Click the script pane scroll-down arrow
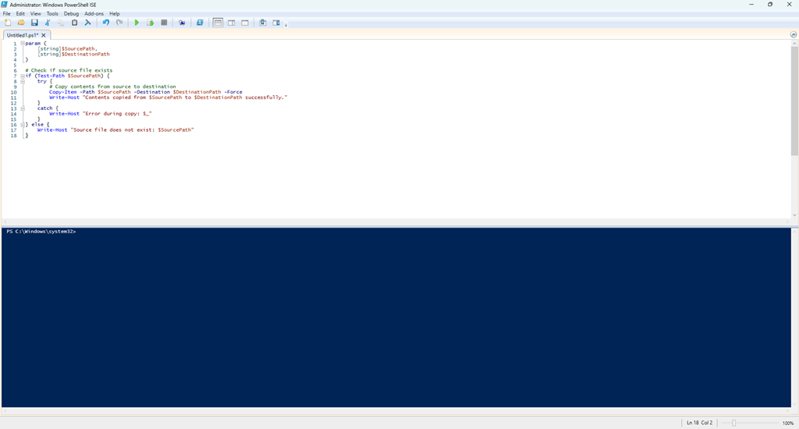The image size is (799, 429). pyautogui.click(x=794, y=215)
